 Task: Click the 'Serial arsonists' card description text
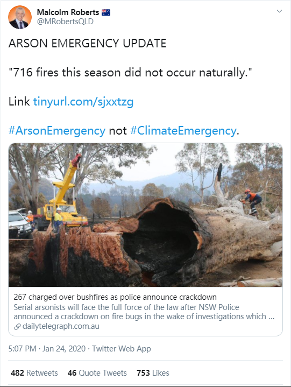(144, 312)
